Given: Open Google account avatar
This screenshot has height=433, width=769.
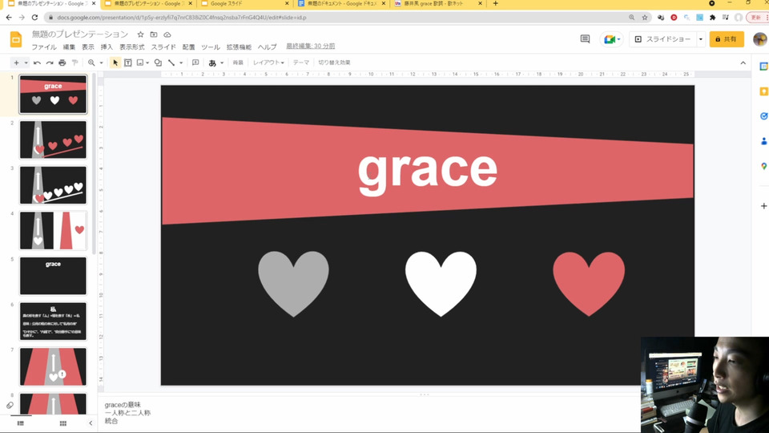Looking at the screenshot, I should (x=760, y=39).
